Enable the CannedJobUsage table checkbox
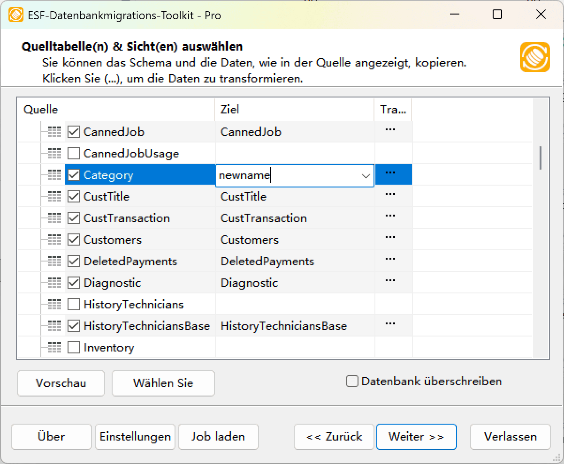Screen dimensions: 564x464 coord(74,154)
